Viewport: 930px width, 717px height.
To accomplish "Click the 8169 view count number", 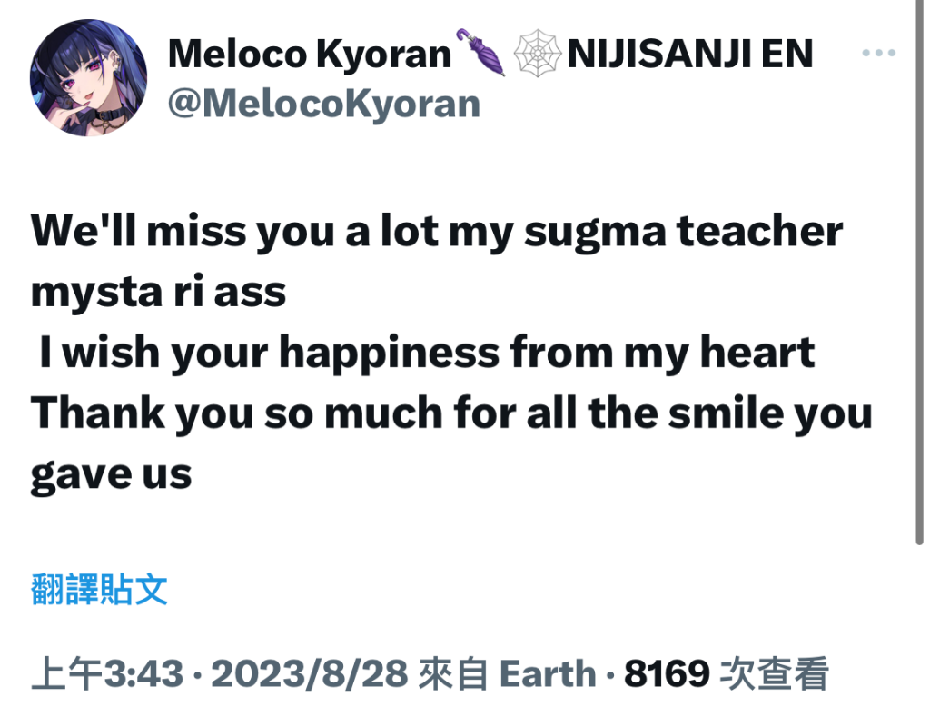I will click(667, 674).
